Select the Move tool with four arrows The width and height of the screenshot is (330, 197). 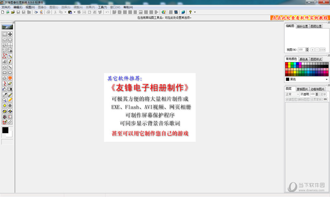[x=10, y=34]
